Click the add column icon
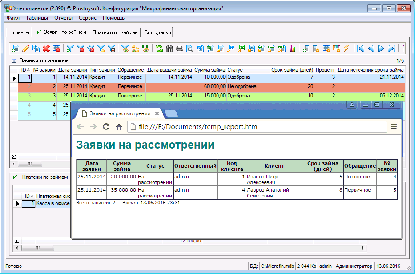415x274 pixels. [x=306, y=48]
